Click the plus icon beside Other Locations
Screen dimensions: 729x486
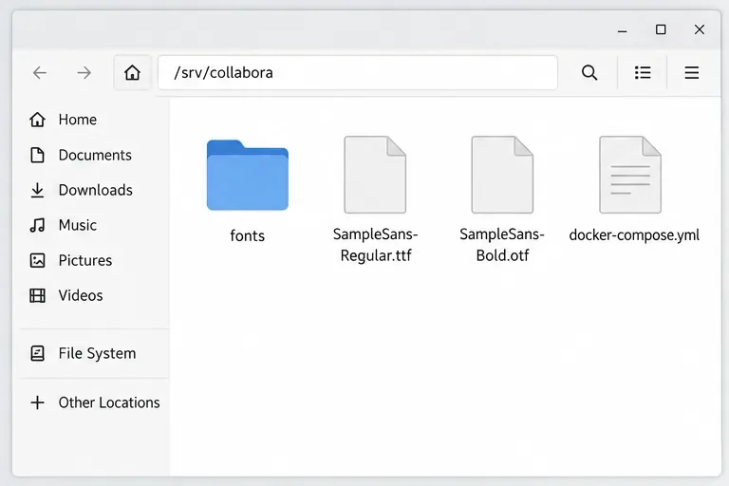click(38, 402)
